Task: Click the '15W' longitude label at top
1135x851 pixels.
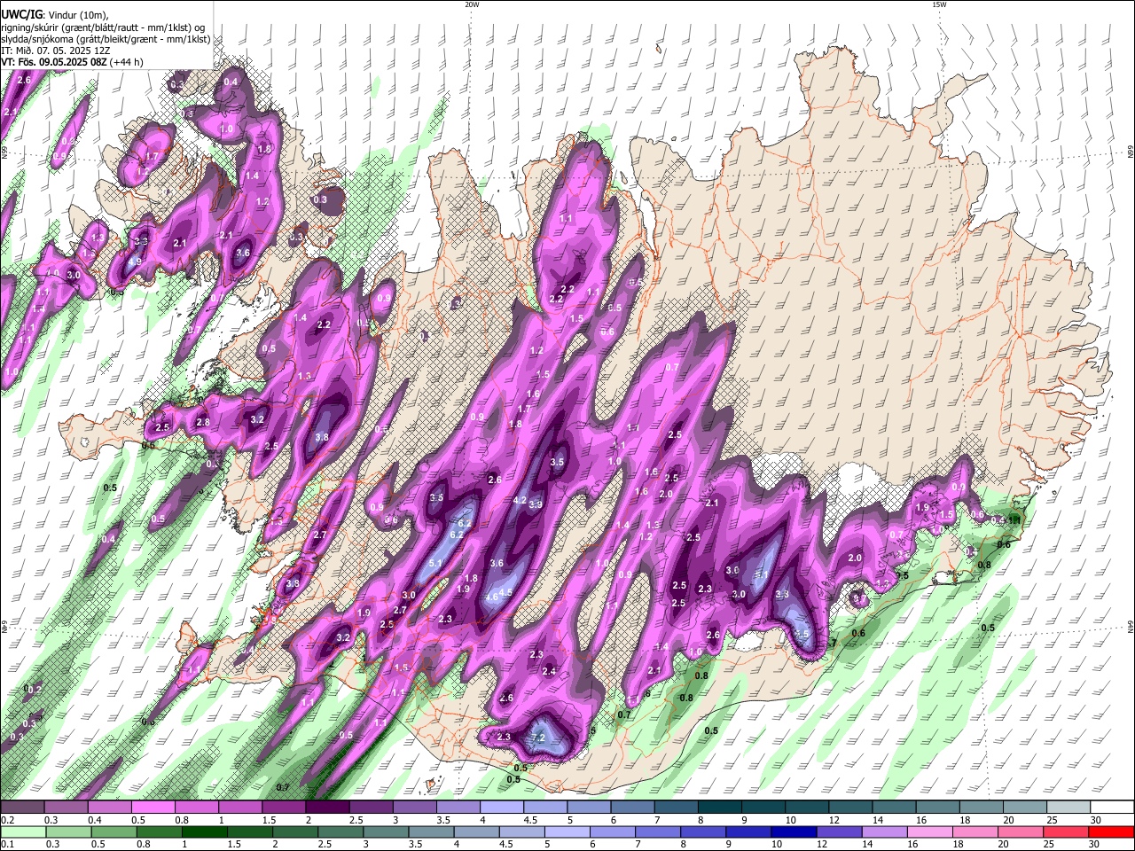Action: [x=939, y=4]
